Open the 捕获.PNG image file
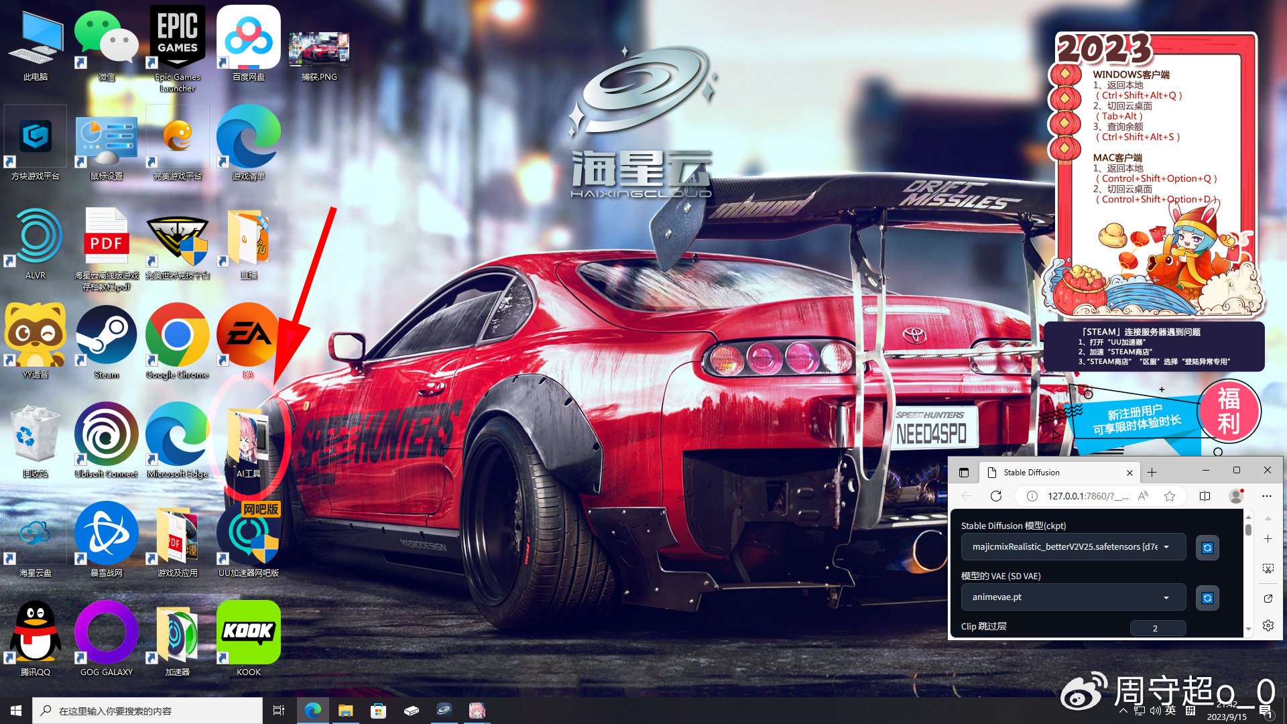Screen dimensions: 1287x724 319,55
